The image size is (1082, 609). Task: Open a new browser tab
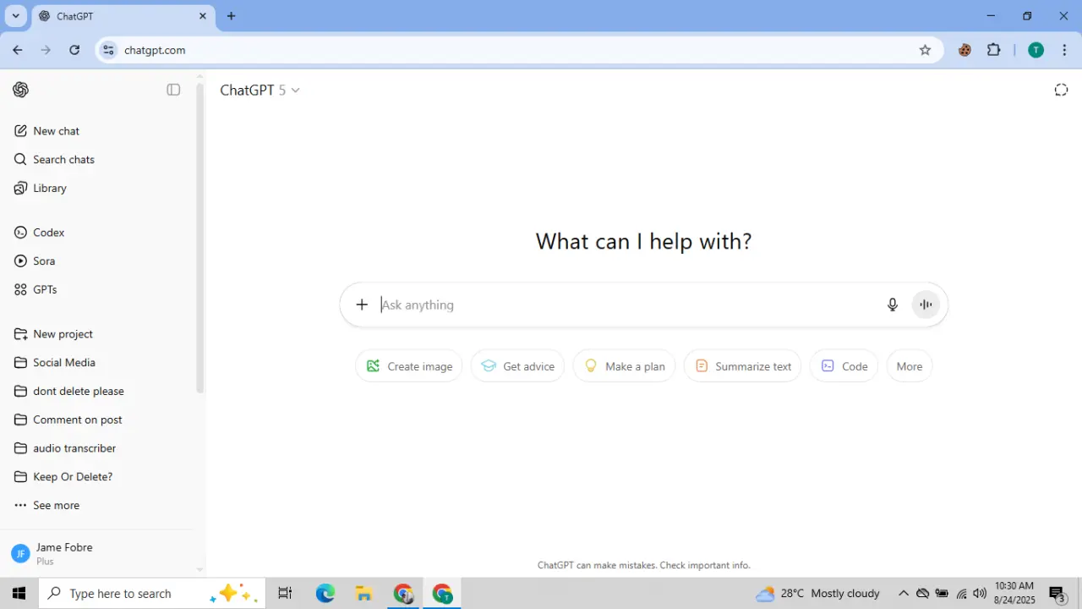[231, 16]
